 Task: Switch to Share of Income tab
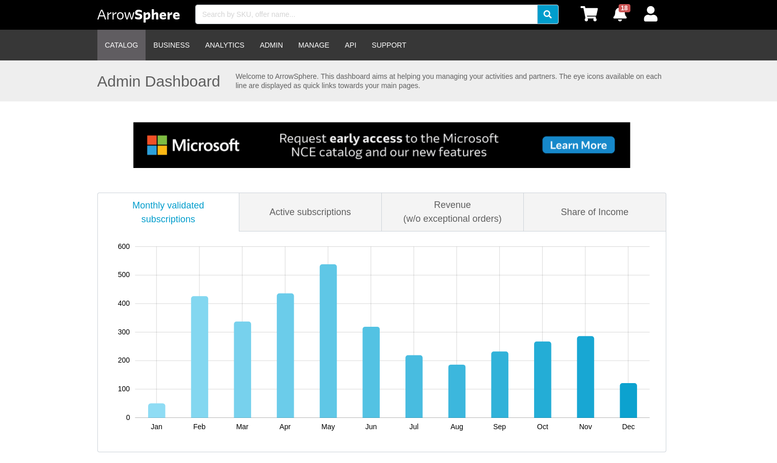595,212
